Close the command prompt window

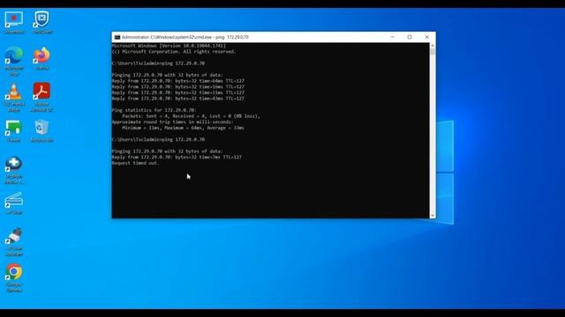tap(427, 37)
